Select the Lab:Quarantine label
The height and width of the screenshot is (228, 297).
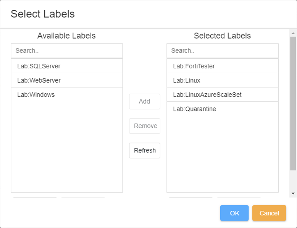(195, 109)
